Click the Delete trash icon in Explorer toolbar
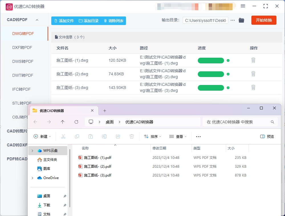285x216 pixels. pos(132,136)
